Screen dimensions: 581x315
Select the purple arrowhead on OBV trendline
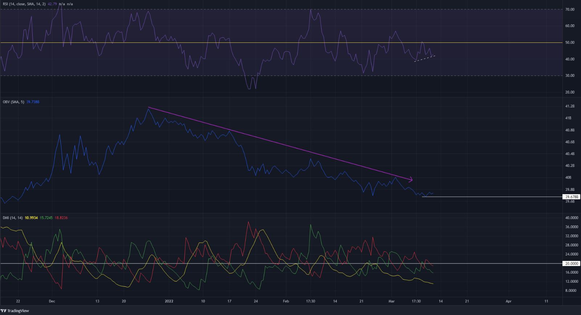410,179
